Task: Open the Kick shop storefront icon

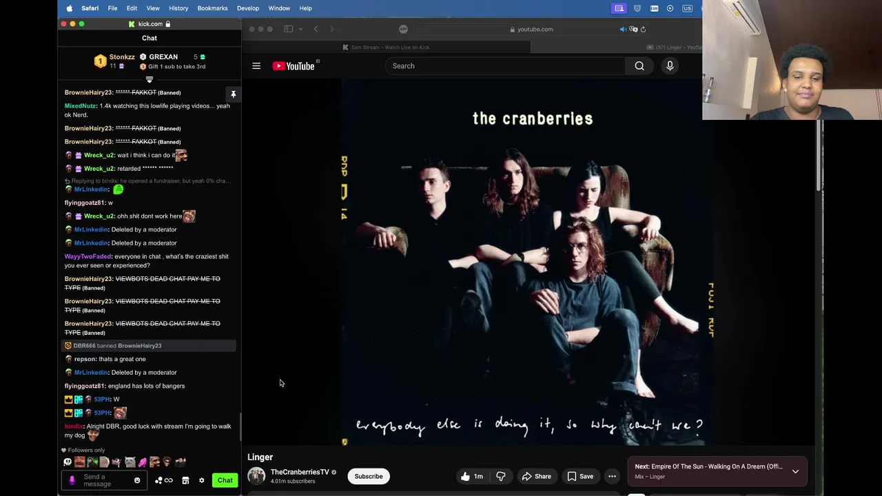Action: (185, 480)
